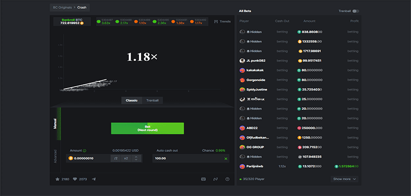This screenshot has width=411, height=196.
Task: Open round 5304492 result 1.17x
Action: point(198,22)
